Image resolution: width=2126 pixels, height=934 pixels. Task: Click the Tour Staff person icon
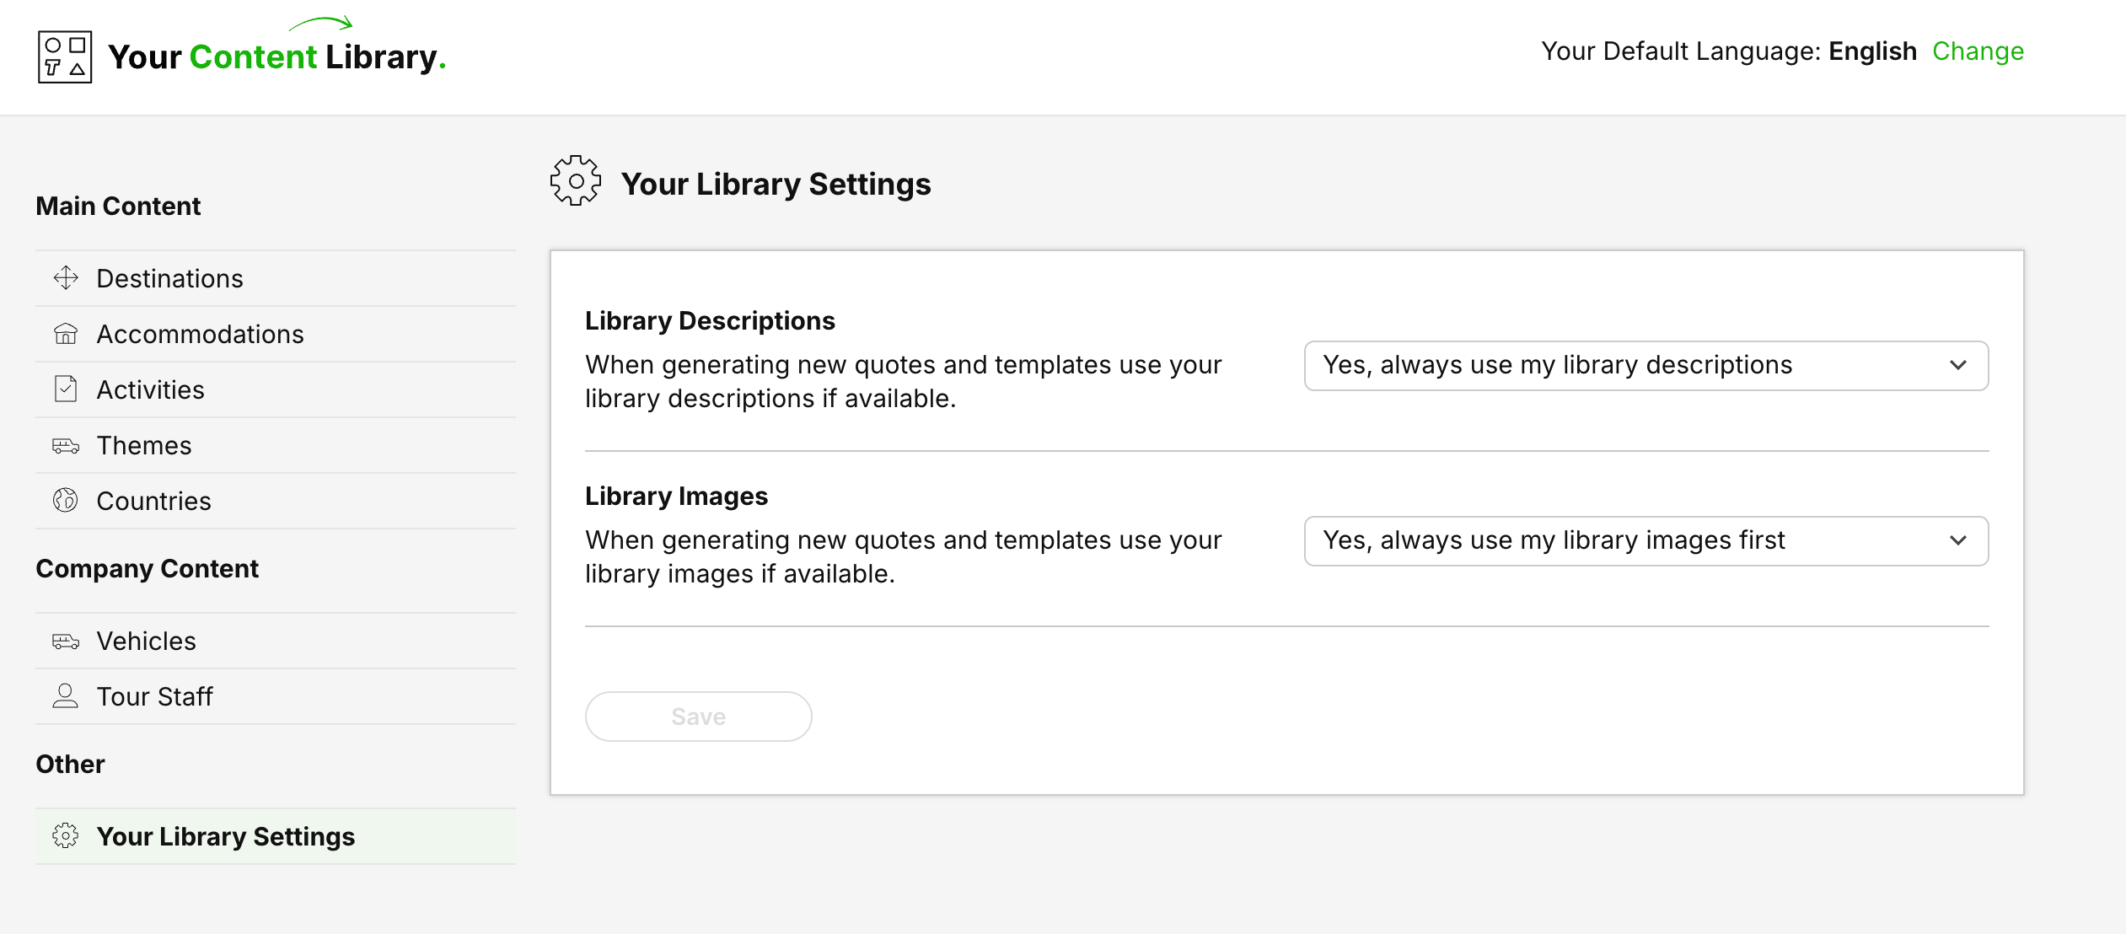(66, 696)
